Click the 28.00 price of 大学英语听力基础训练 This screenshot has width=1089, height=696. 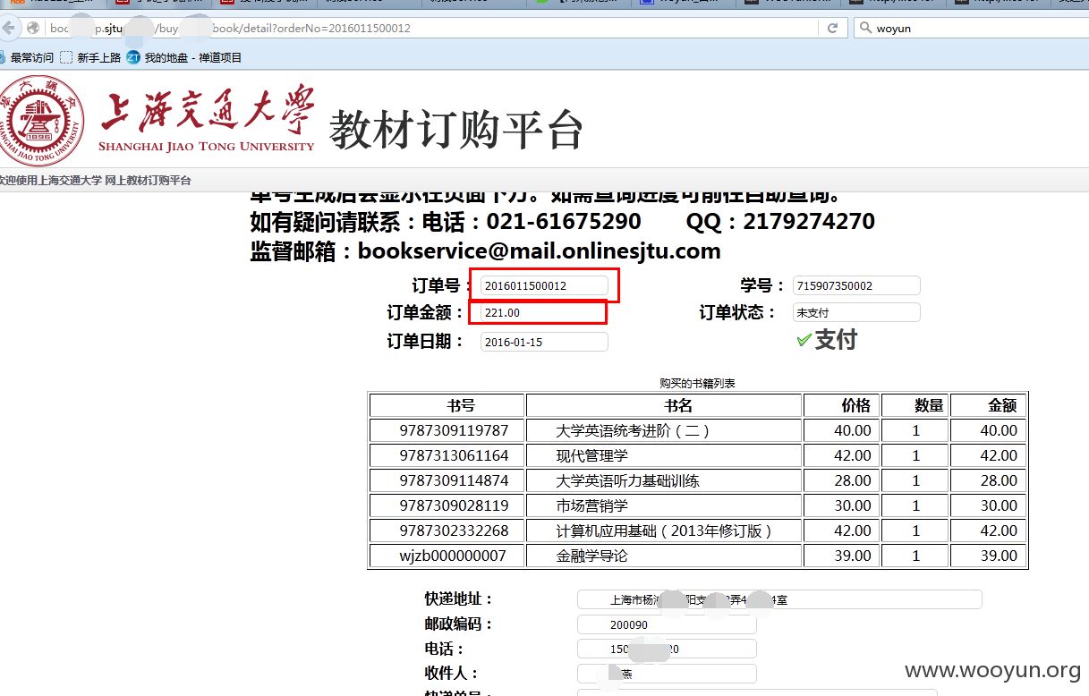point(852,480)
